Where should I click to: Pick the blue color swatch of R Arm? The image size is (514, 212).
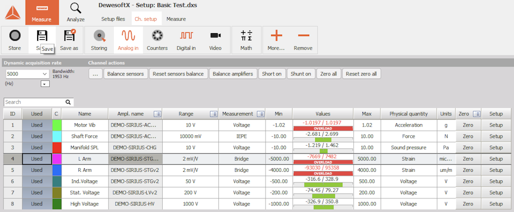click(57, 170)
